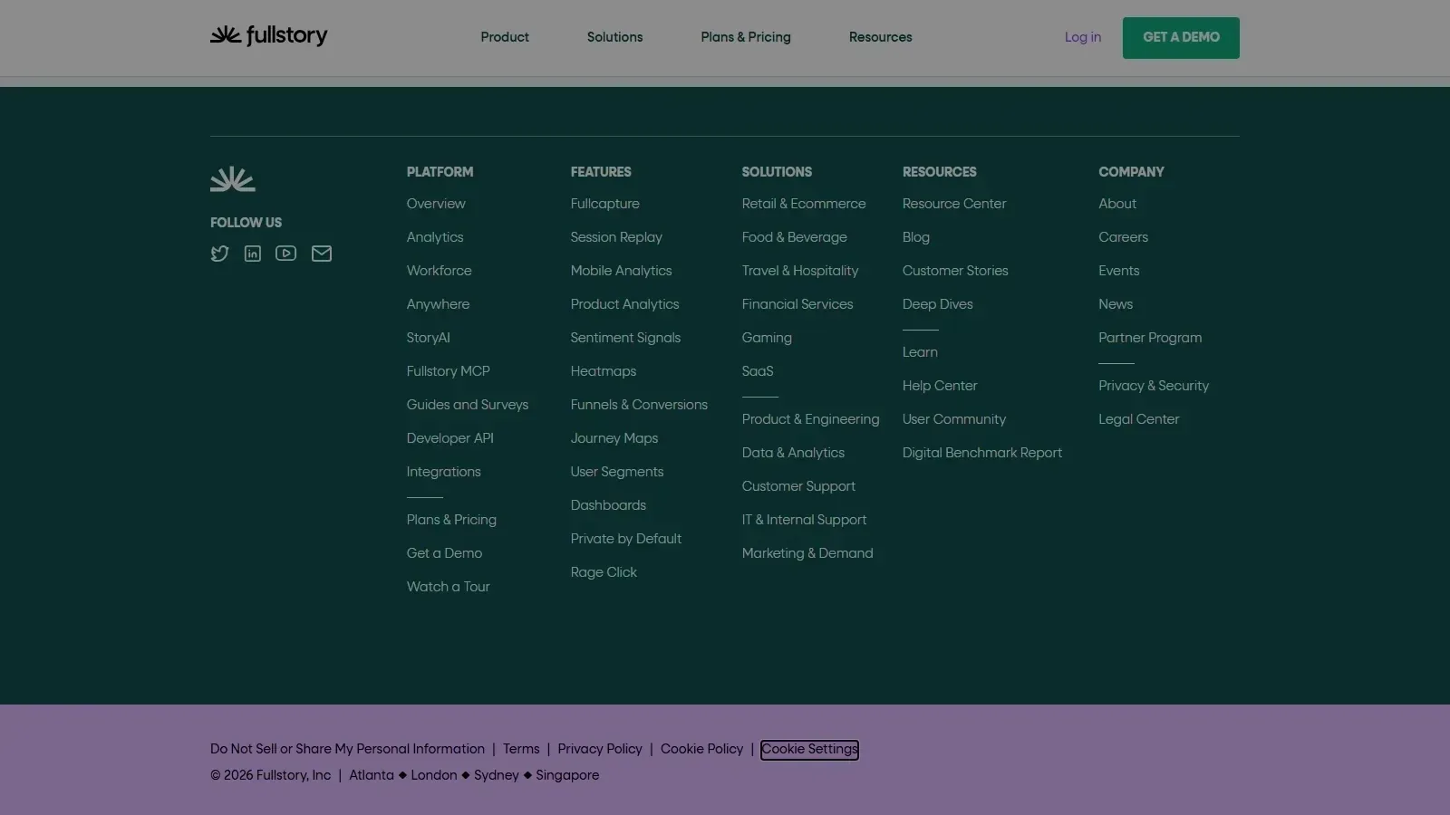Open the Anywhere link
Screen dimensions: 1450x815
click(439, 304)
